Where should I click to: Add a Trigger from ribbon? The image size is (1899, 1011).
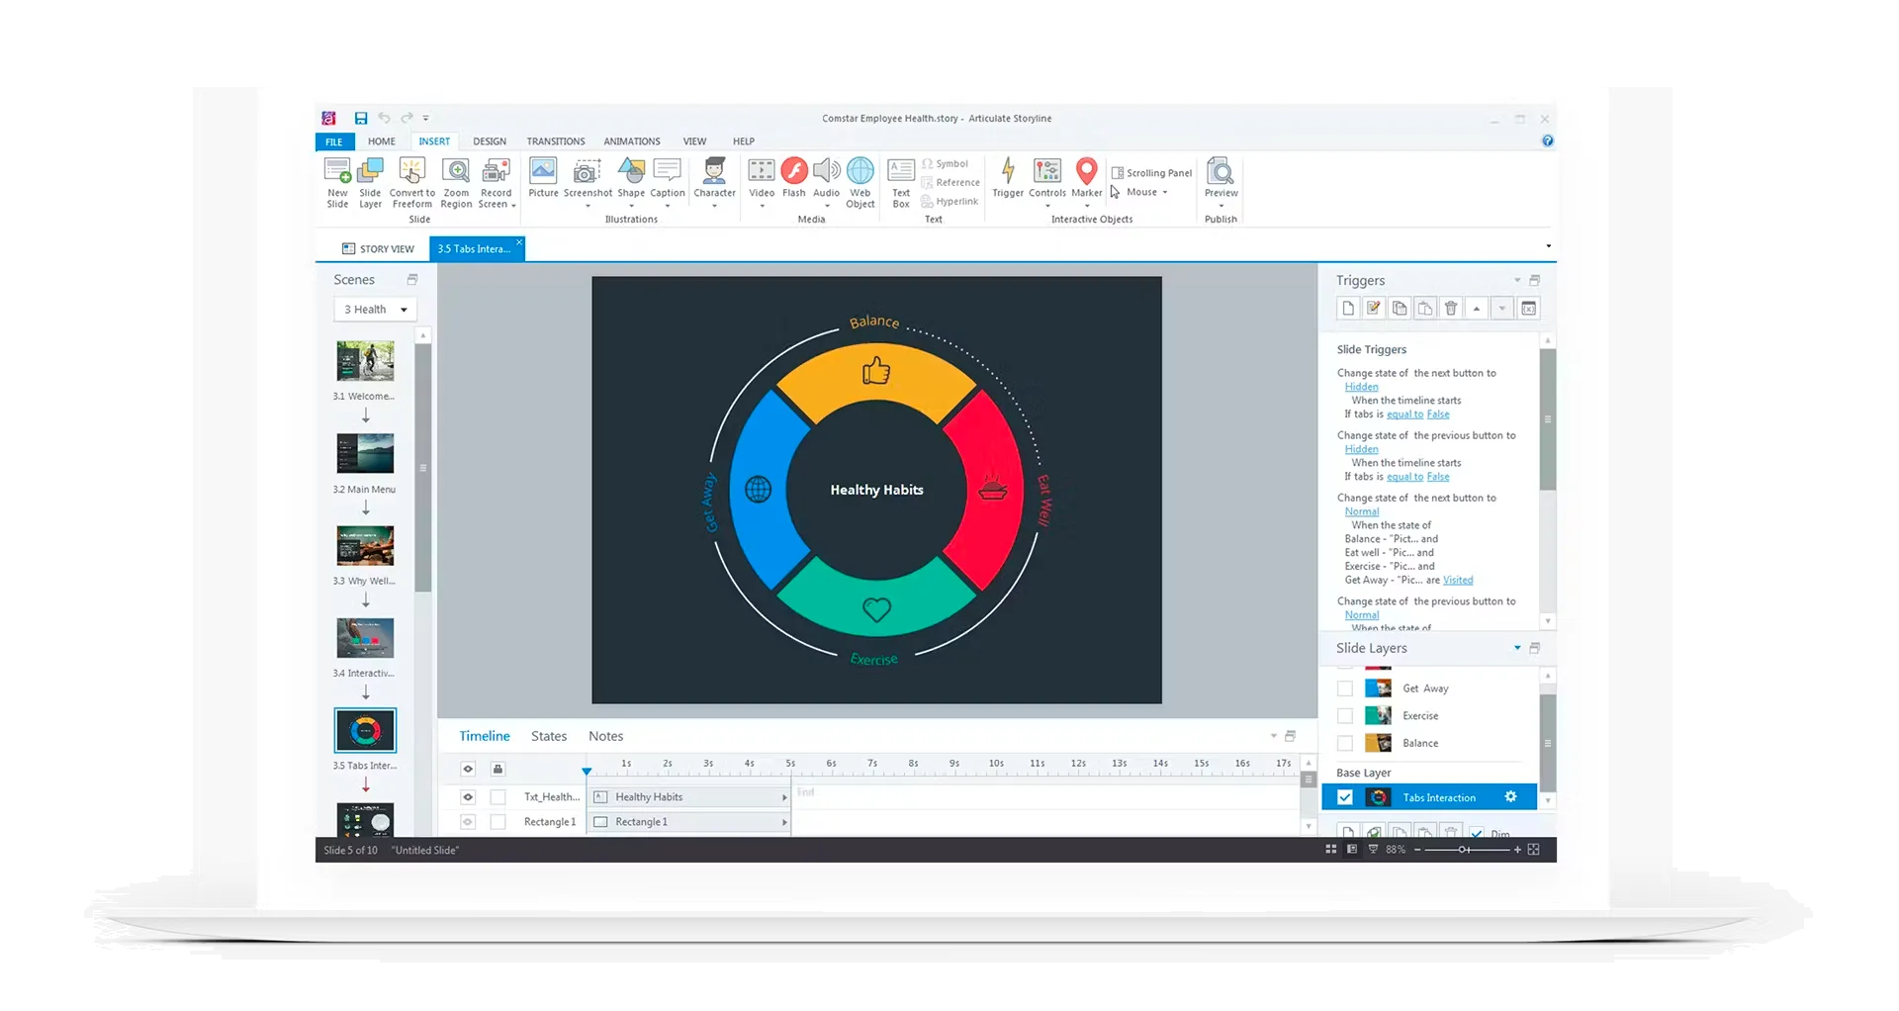1008,178
